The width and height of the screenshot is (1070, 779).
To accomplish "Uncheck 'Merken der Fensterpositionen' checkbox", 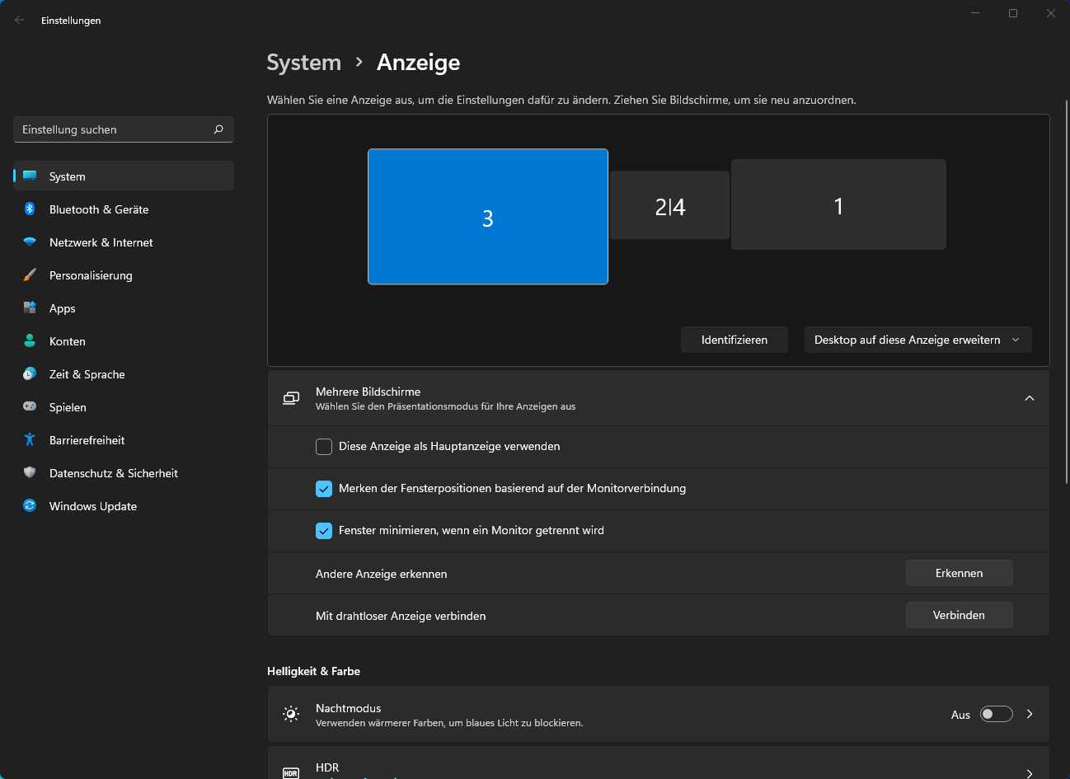I will 324,489.
